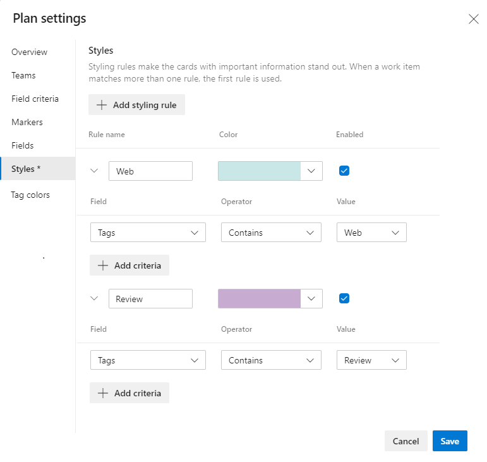Open Tags field dropdown in Web rule
Image resolution: width=487 pixels, height=462 pixels.
pos(148,233)
